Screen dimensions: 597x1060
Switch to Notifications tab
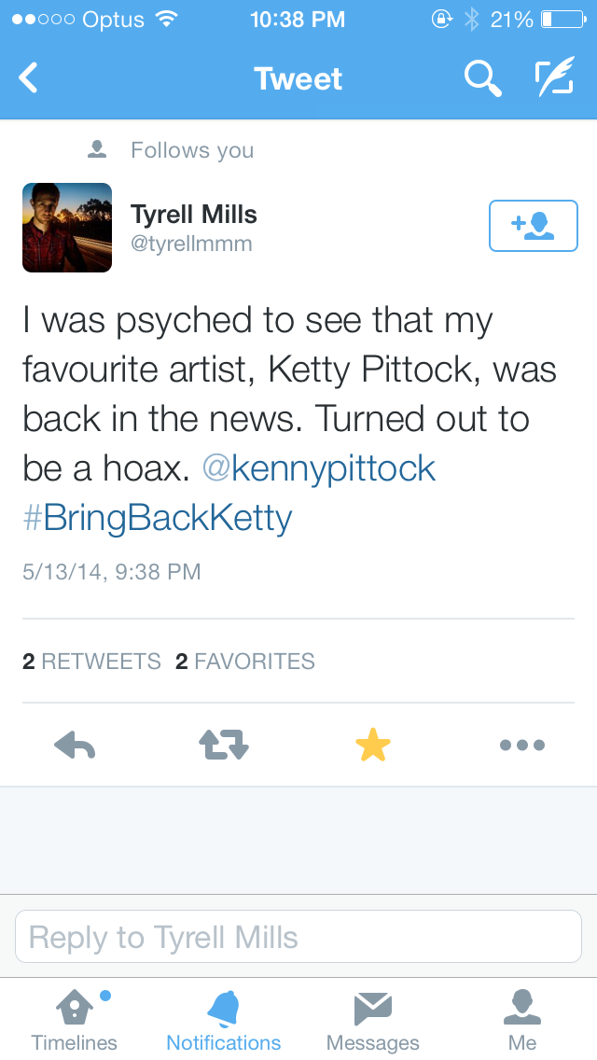pos(224,1019)
